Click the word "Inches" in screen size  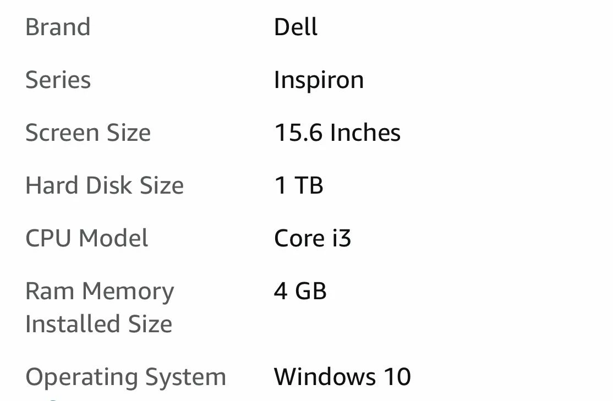coord(365,133)
